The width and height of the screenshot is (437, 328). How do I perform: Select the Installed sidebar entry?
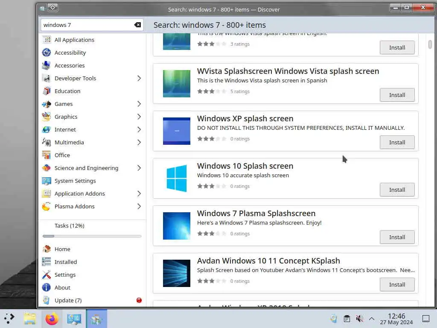92,262
